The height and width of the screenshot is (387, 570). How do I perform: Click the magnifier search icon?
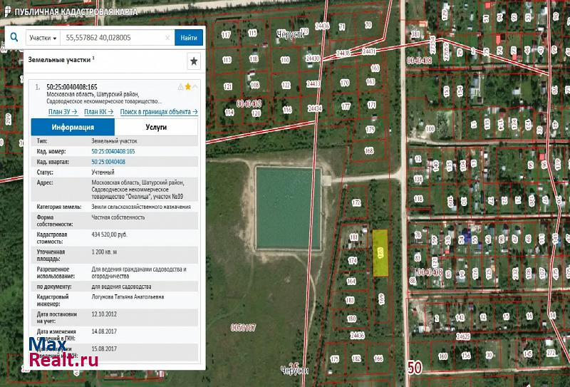coord(14,37)
